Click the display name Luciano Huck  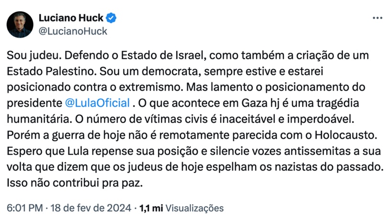pos(71,19)
